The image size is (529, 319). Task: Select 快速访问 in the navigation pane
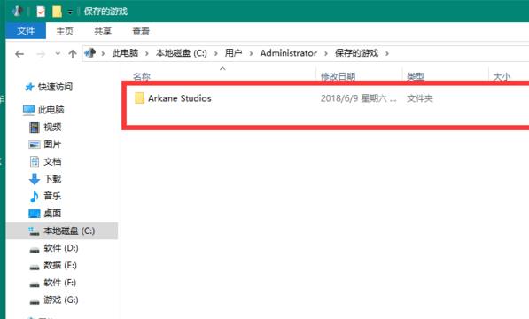pyautogui.click(x=55, y=87)
